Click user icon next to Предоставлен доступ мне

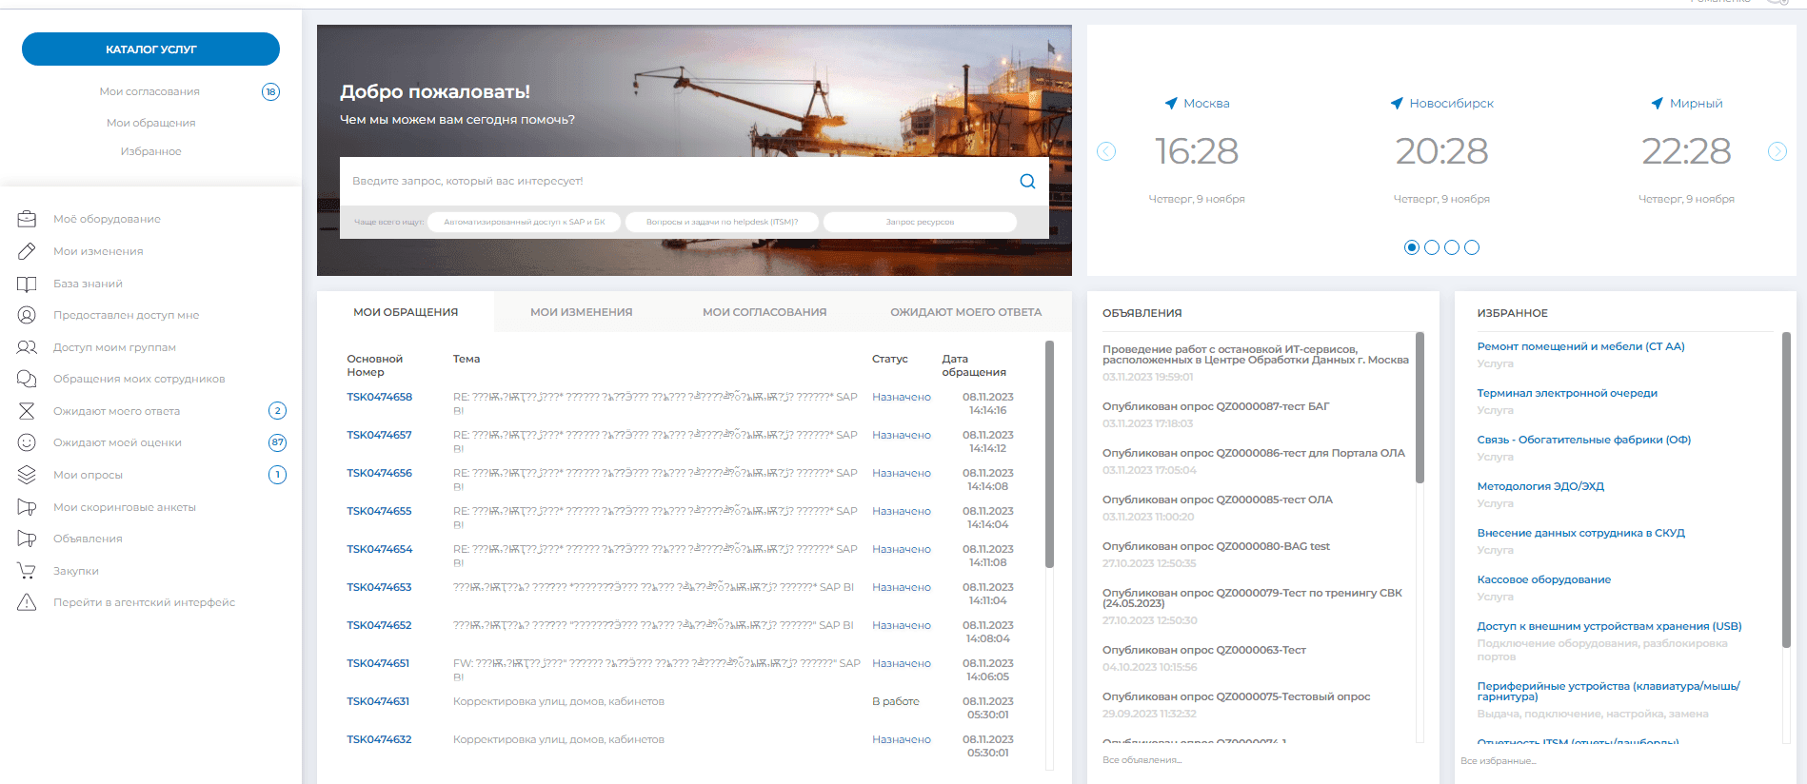point(27,315)
